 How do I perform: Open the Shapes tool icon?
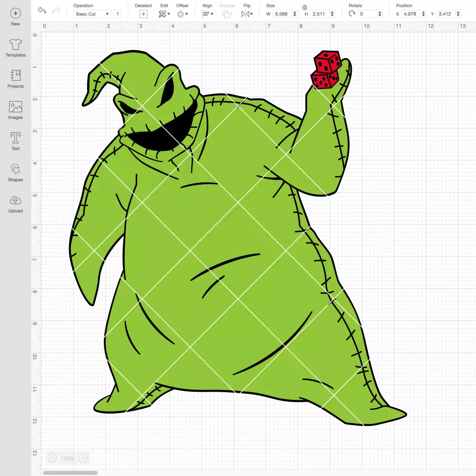16,169
